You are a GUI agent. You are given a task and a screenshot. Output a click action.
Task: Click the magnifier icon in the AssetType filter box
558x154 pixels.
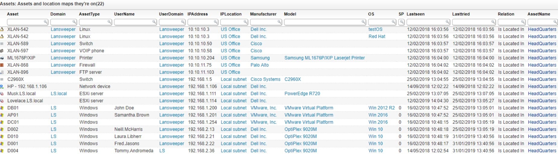pyautogui.click(x=109, y=22)
